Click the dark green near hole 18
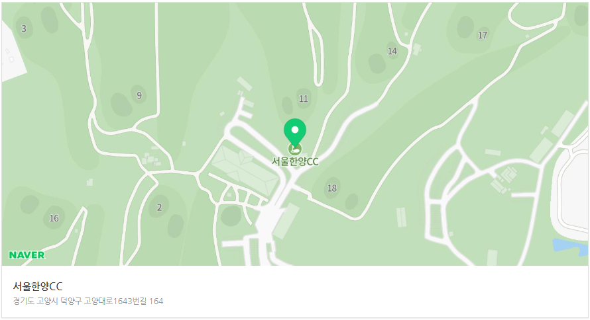Screen dimensions: 590x320 352,202
